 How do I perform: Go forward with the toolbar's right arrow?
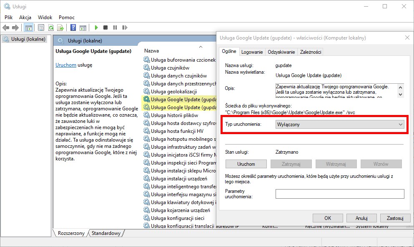[x=15, y=27]
